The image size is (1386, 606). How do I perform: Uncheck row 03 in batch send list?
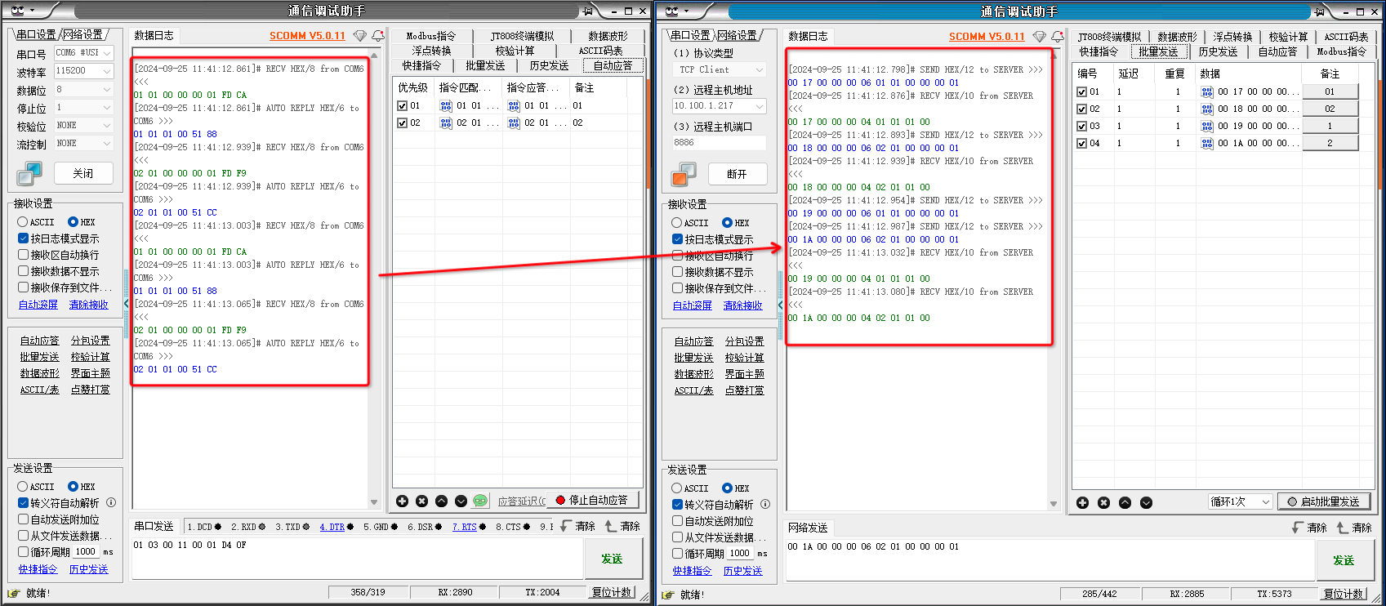tap(1081, 126)
